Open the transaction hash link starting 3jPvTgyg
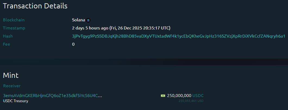The height and width of the screenshot is (110, 288). [179, 36]
